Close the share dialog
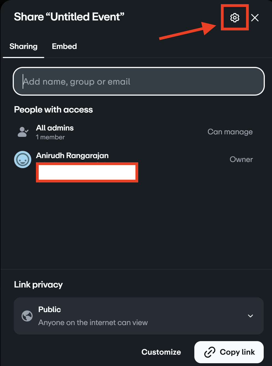 point(255,18)
